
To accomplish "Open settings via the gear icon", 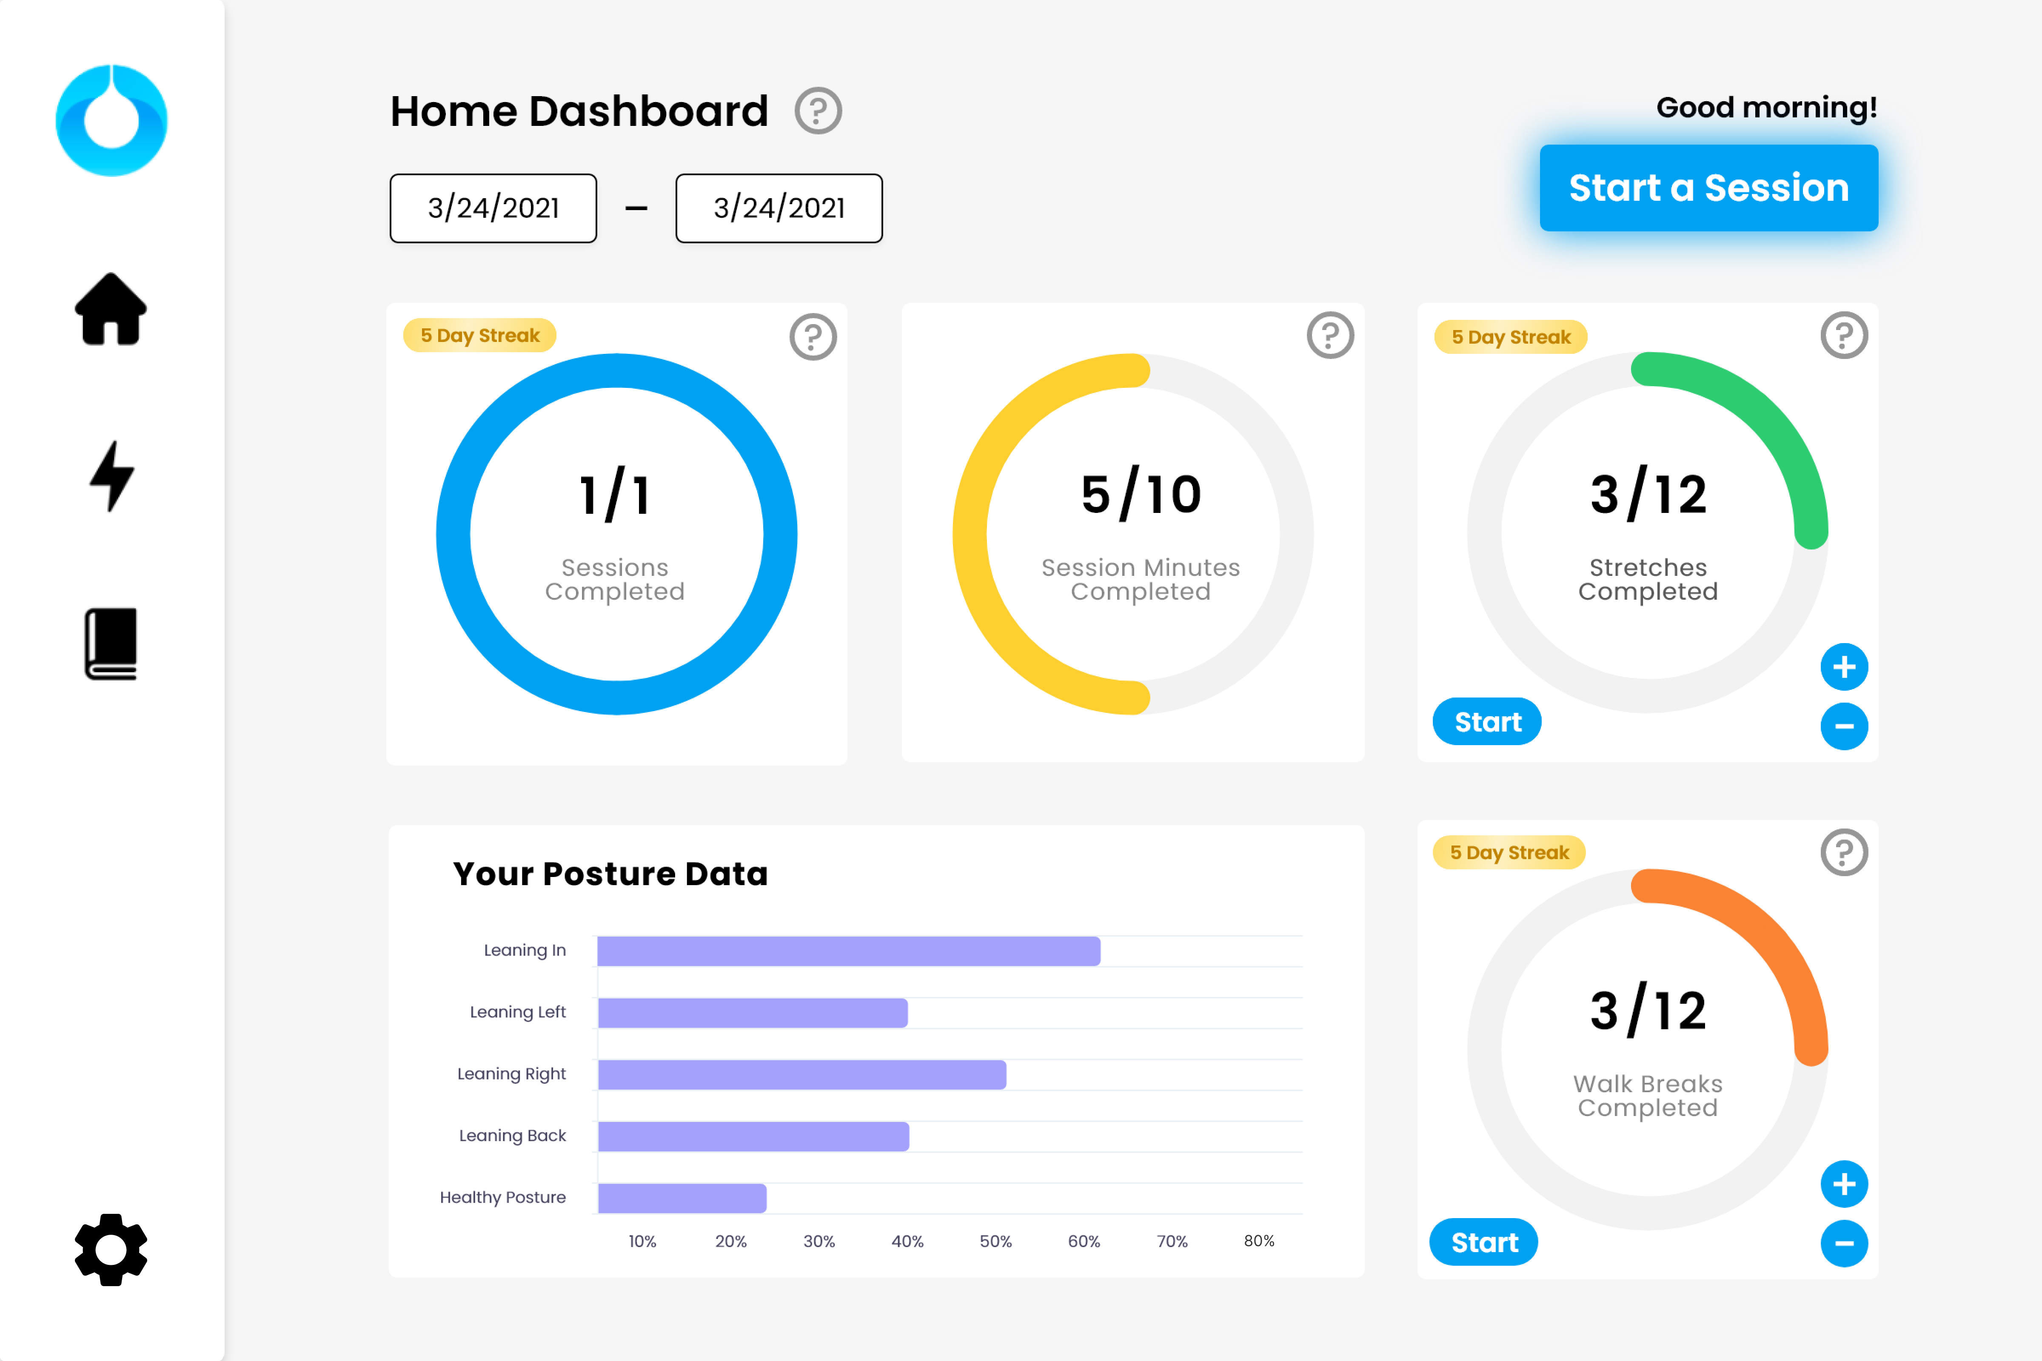I will tap(111, 1249).
